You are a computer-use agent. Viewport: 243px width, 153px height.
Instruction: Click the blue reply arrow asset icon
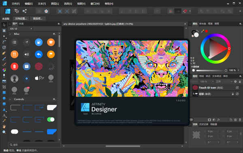[39, 54]
